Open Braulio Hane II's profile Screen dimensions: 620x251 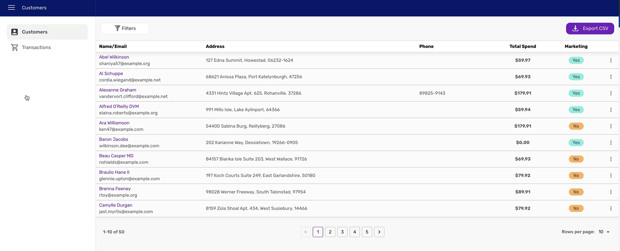pos(114,172)
